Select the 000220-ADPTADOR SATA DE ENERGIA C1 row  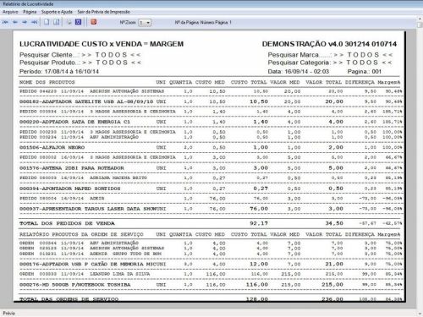tap(211, 122)
